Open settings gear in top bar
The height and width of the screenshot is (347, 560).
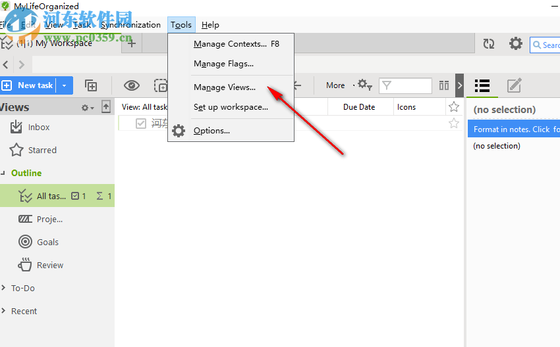(516, 44)
